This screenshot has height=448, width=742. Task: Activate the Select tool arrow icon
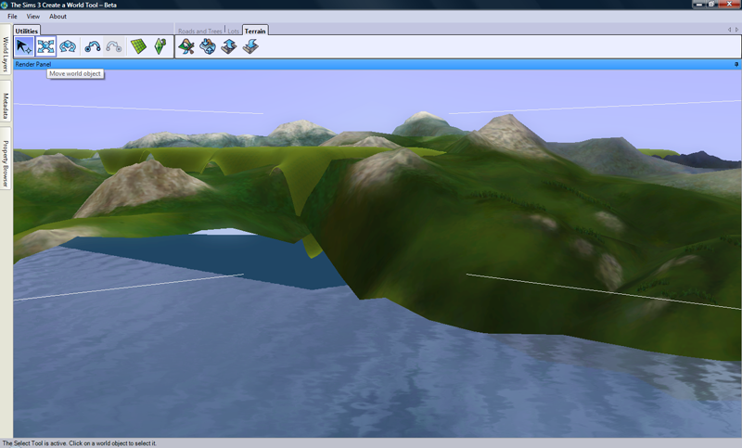tap(24, 46)
